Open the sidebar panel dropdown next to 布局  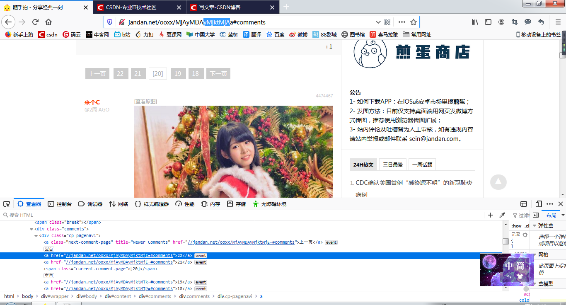[563, 215]
